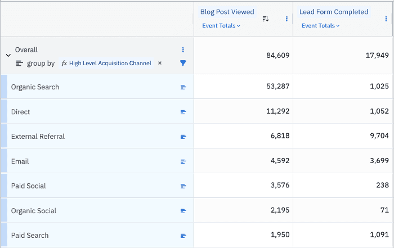Image resolution: width=394 pixels, height=248 pixels.
Task: Click the Lead Form Completed column title
Action: 334,12
